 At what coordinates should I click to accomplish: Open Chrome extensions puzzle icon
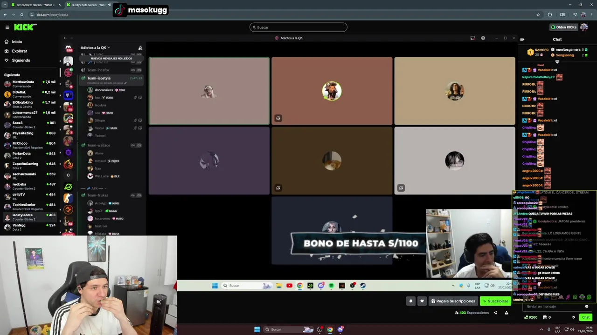[550, 14]
